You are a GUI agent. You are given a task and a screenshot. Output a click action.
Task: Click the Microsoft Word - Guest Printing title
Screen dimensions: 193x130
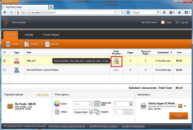(x=42, y=70)
